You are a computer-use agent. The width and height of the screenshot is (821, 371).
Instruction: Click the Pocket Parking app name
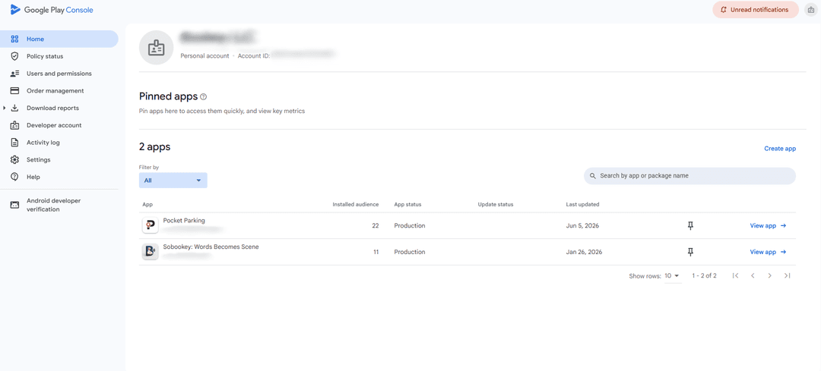point(184,221)
